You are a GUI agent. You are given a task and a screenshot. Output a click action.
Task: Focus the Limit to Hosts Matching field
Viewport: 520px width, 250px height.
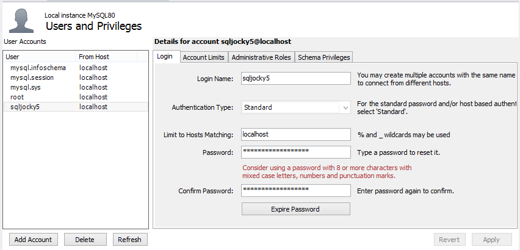(296, 134)
